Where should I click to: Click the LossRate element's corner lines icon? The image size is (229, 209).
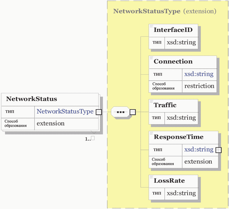tap(151, 177)
